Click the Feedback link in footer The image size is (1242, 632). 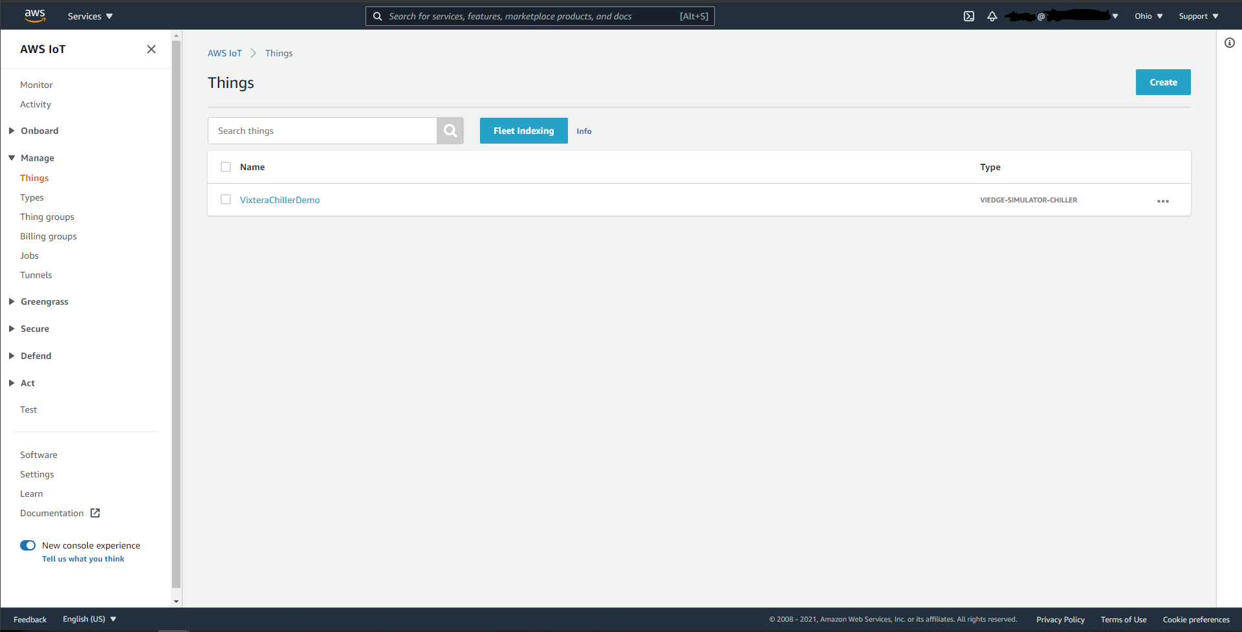pos(30,620)
